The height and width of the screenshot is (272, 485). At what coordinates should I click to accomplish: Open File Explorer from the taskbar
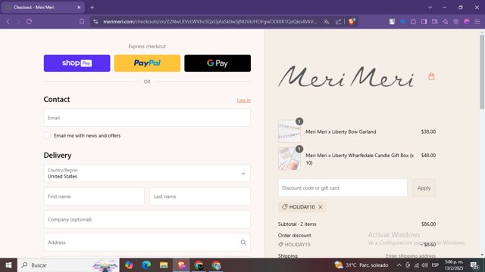[x=164, y=265]
